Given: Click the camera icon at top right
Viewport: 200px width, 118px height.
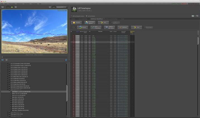Looking at the screenshot, I should point(193,16).
